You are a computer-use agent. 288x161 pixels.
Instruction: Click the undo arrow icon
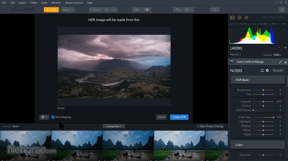tap(178, 10)
